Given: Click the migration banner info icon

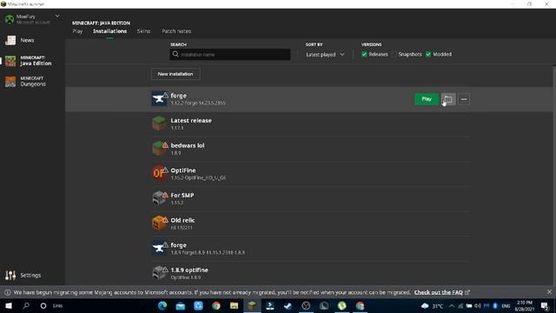Looking at the screenshot, I should point(7,292).
